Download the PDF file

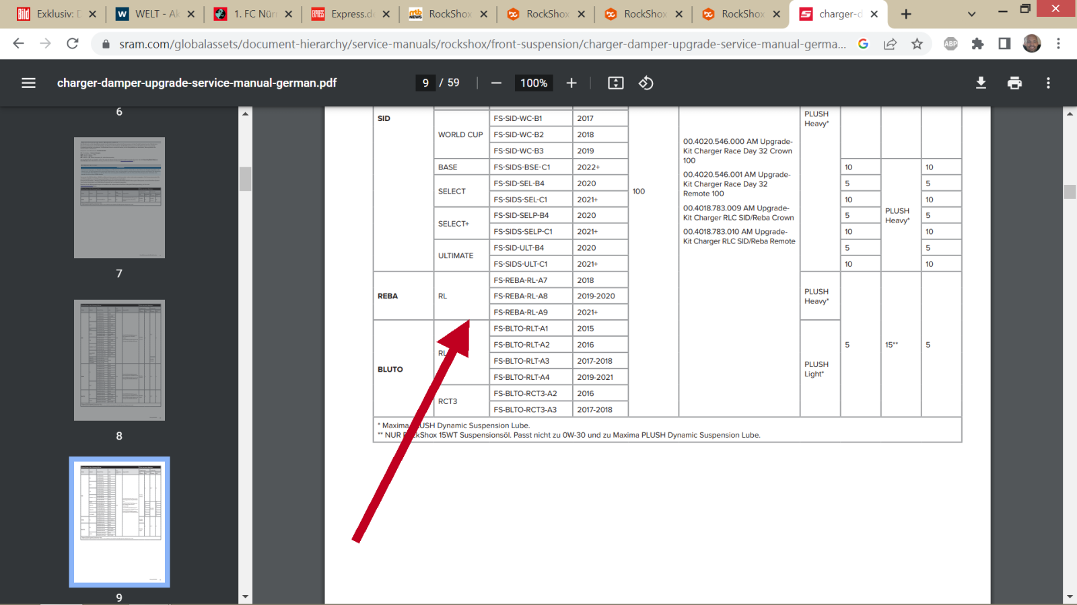click(x=981, y=83)
